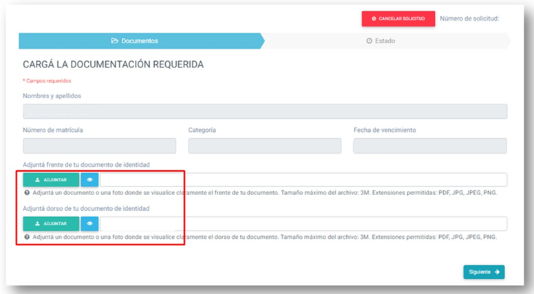Preview front document with the eye icon
The width and height of the screenshot is (534, 294).
click(x=89, y=180)
